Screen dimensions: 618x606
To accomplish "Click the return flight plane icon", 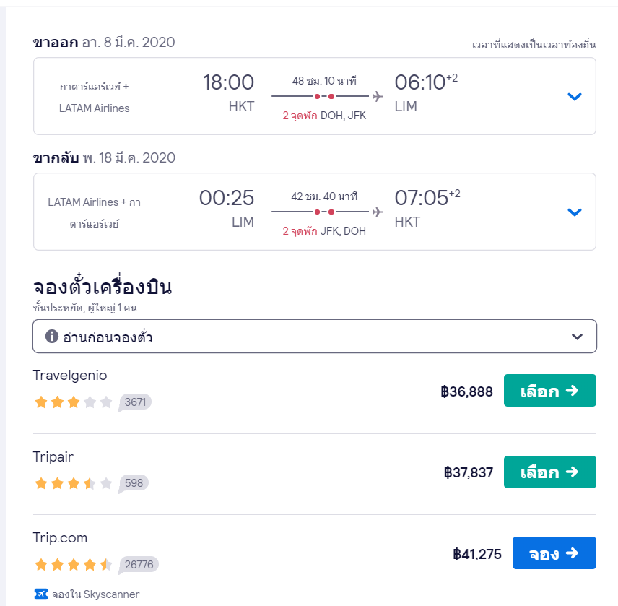I will tap(377, 212).
